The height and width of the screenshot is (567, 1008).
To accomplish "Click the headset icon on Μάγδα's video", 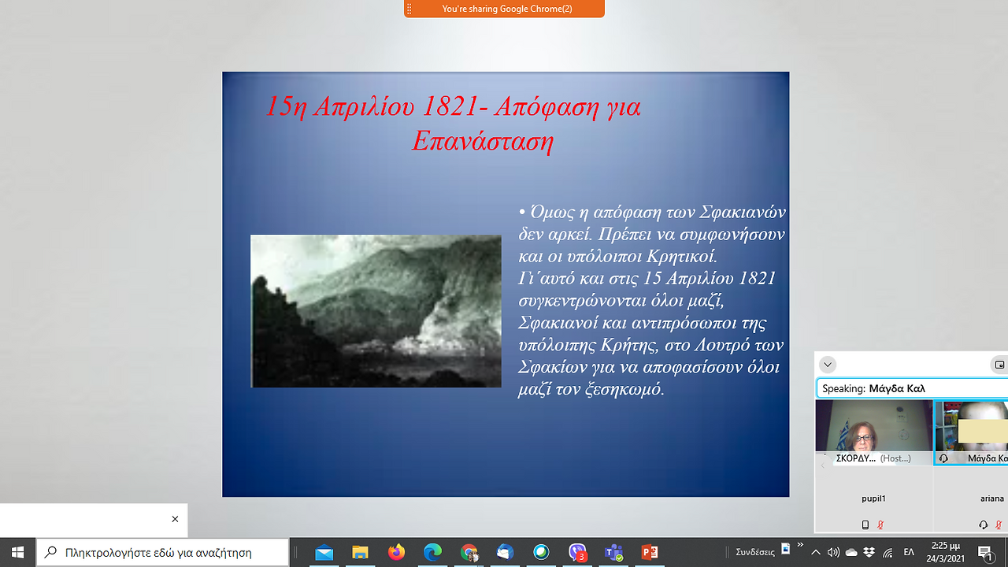I will pyautogui.click(x=943, y=458).
